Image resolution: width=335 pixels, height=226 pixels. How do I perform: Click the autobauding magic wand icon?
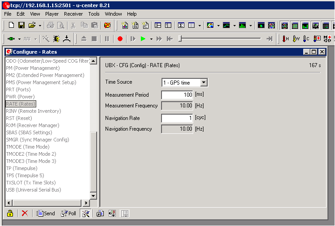[x=46, y=38]
